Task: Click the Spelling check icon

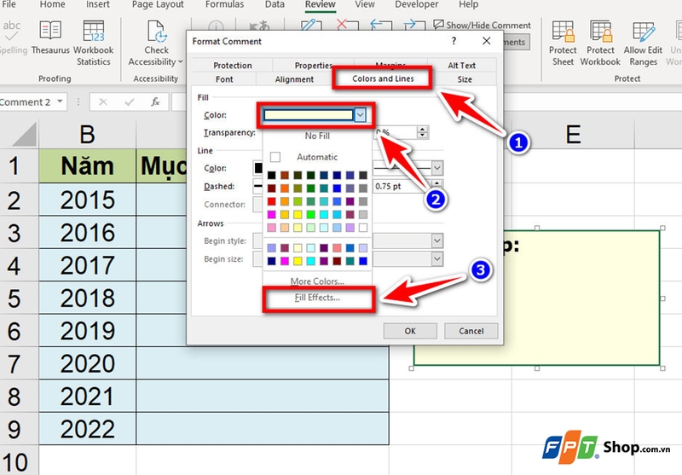Action: (12, 38)
